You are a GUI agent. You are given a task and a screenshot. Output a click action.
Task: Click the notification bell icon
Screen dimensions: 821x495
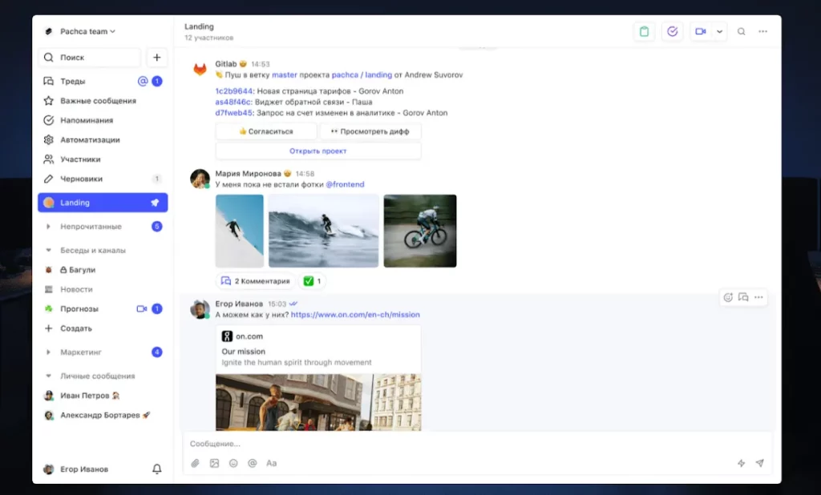(157, 469)
